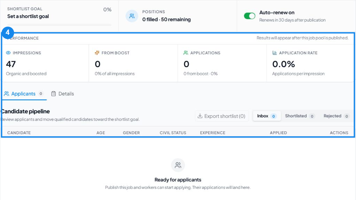Click the shortlist goal 0% value
The height and width of the screenshot is (200, 356).
click(x=107, y=9)
